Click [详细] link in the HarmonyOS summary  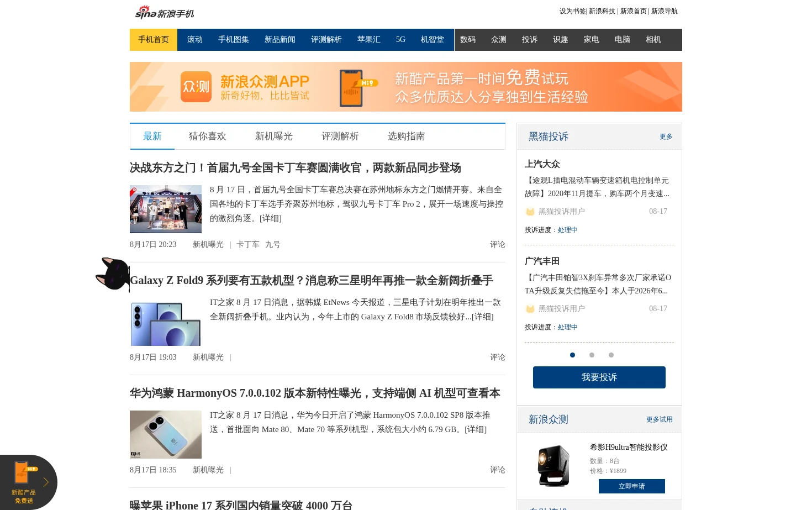476,429
